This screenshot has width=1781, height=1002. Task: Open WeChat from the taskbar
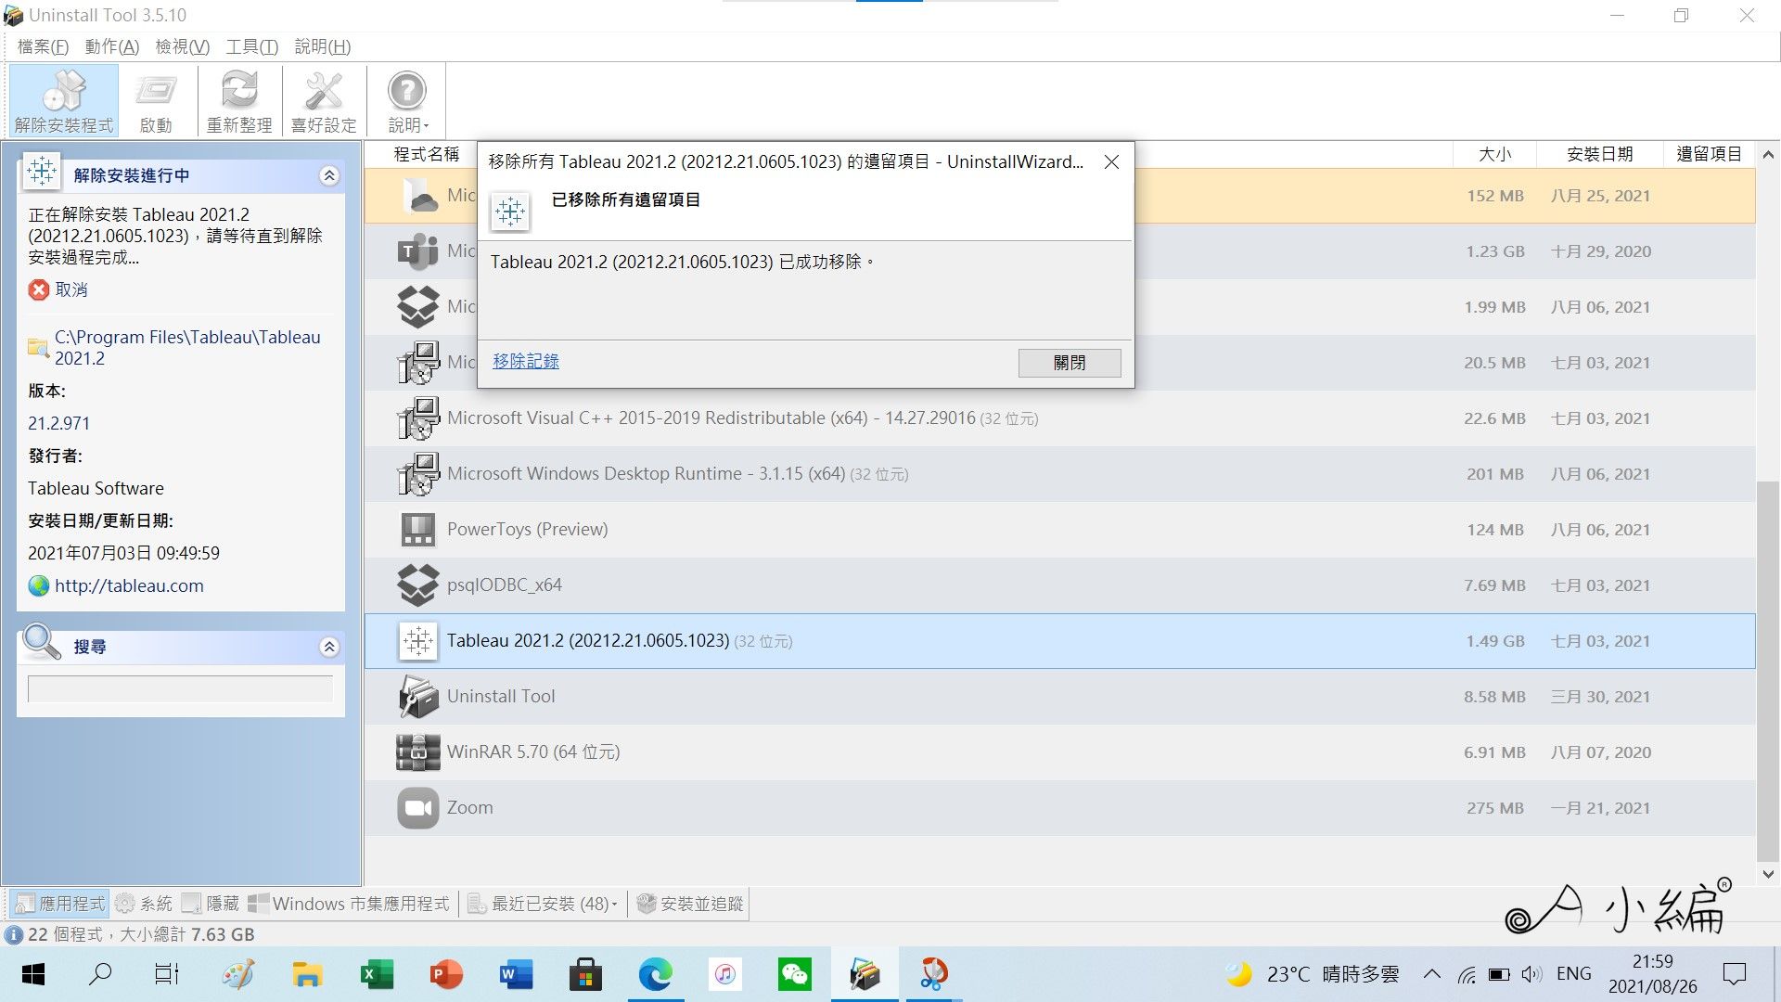795,974
